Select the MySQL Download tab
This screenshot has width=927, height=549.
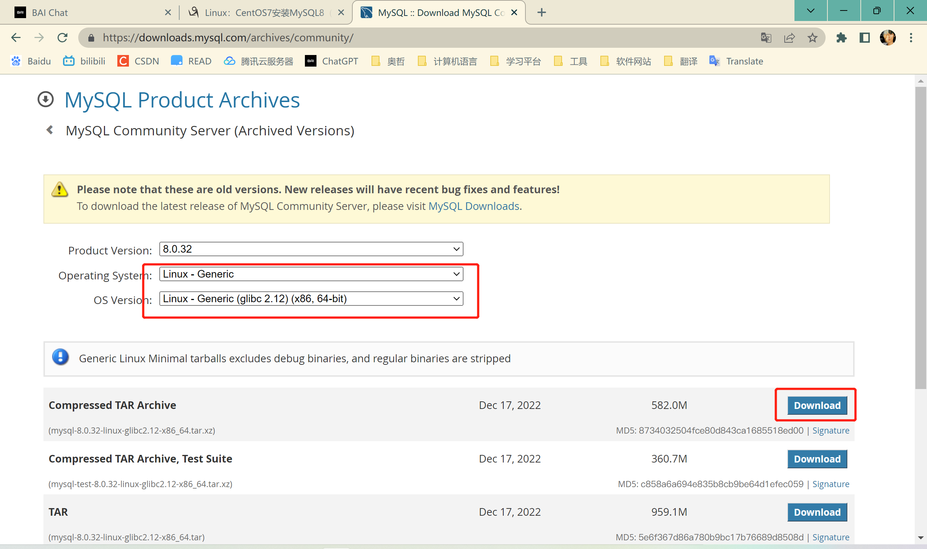[x=439, y=13]
